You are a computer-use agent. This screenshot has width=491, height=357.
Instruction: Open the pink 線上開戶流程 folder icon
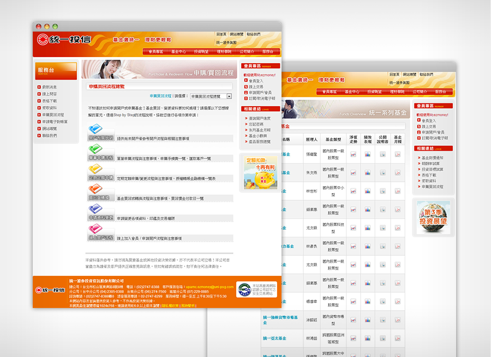point(95,229)
